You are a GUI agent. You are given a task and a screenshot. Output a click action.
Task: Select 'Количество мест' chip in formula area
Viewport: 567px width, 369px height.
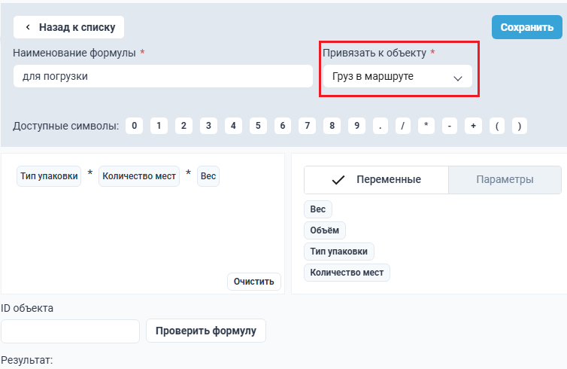point(139,176)
